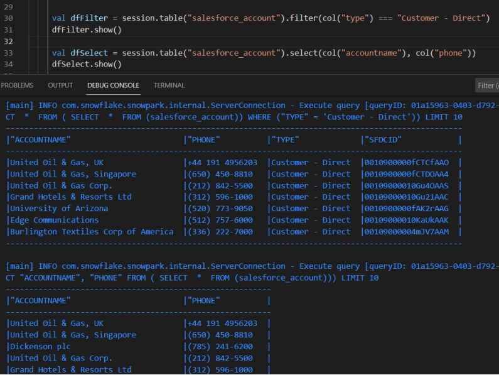
Task: Click the Dickenson plc row in second table
Action: tap(40, 346)
